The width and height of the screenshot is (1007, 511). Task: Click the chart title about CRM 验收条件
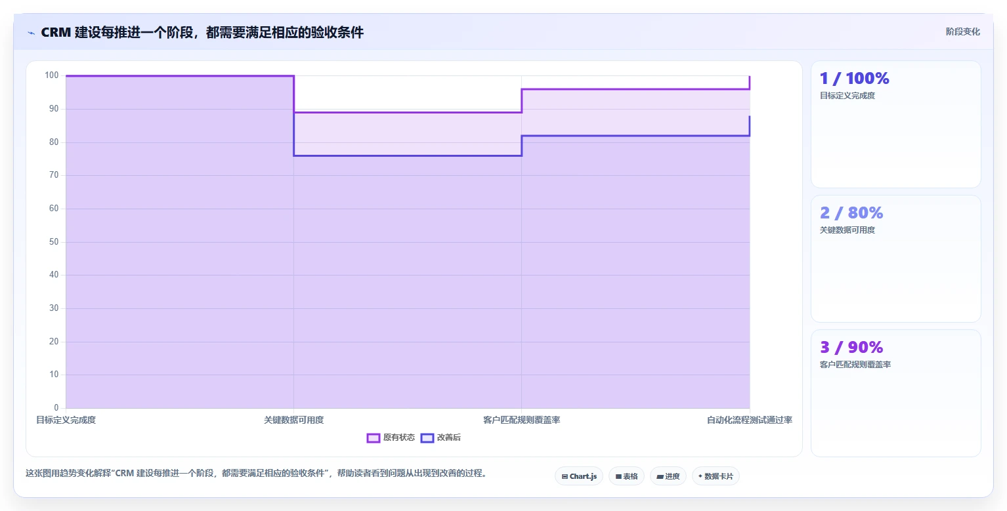click(x=202, y=33)
